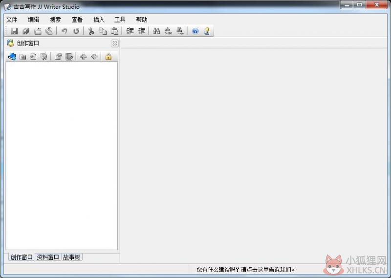Image resolution: width=391 pixels, height=278 pixels.
Task: Open the 插入 menu
Action: click(x=99, y=20)
